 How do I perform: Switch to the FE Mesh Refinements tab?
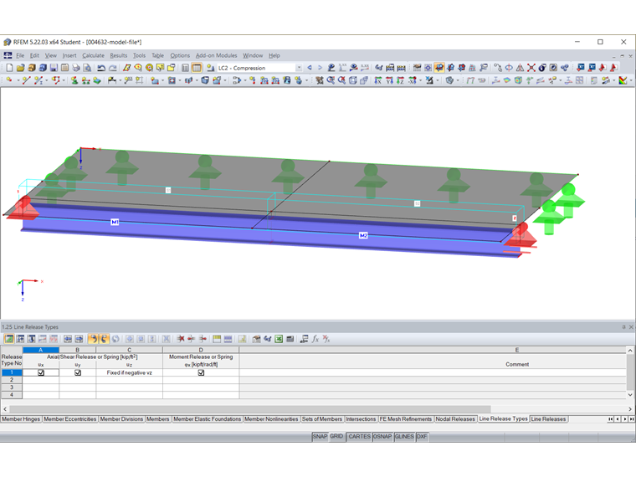pos(406,419)
